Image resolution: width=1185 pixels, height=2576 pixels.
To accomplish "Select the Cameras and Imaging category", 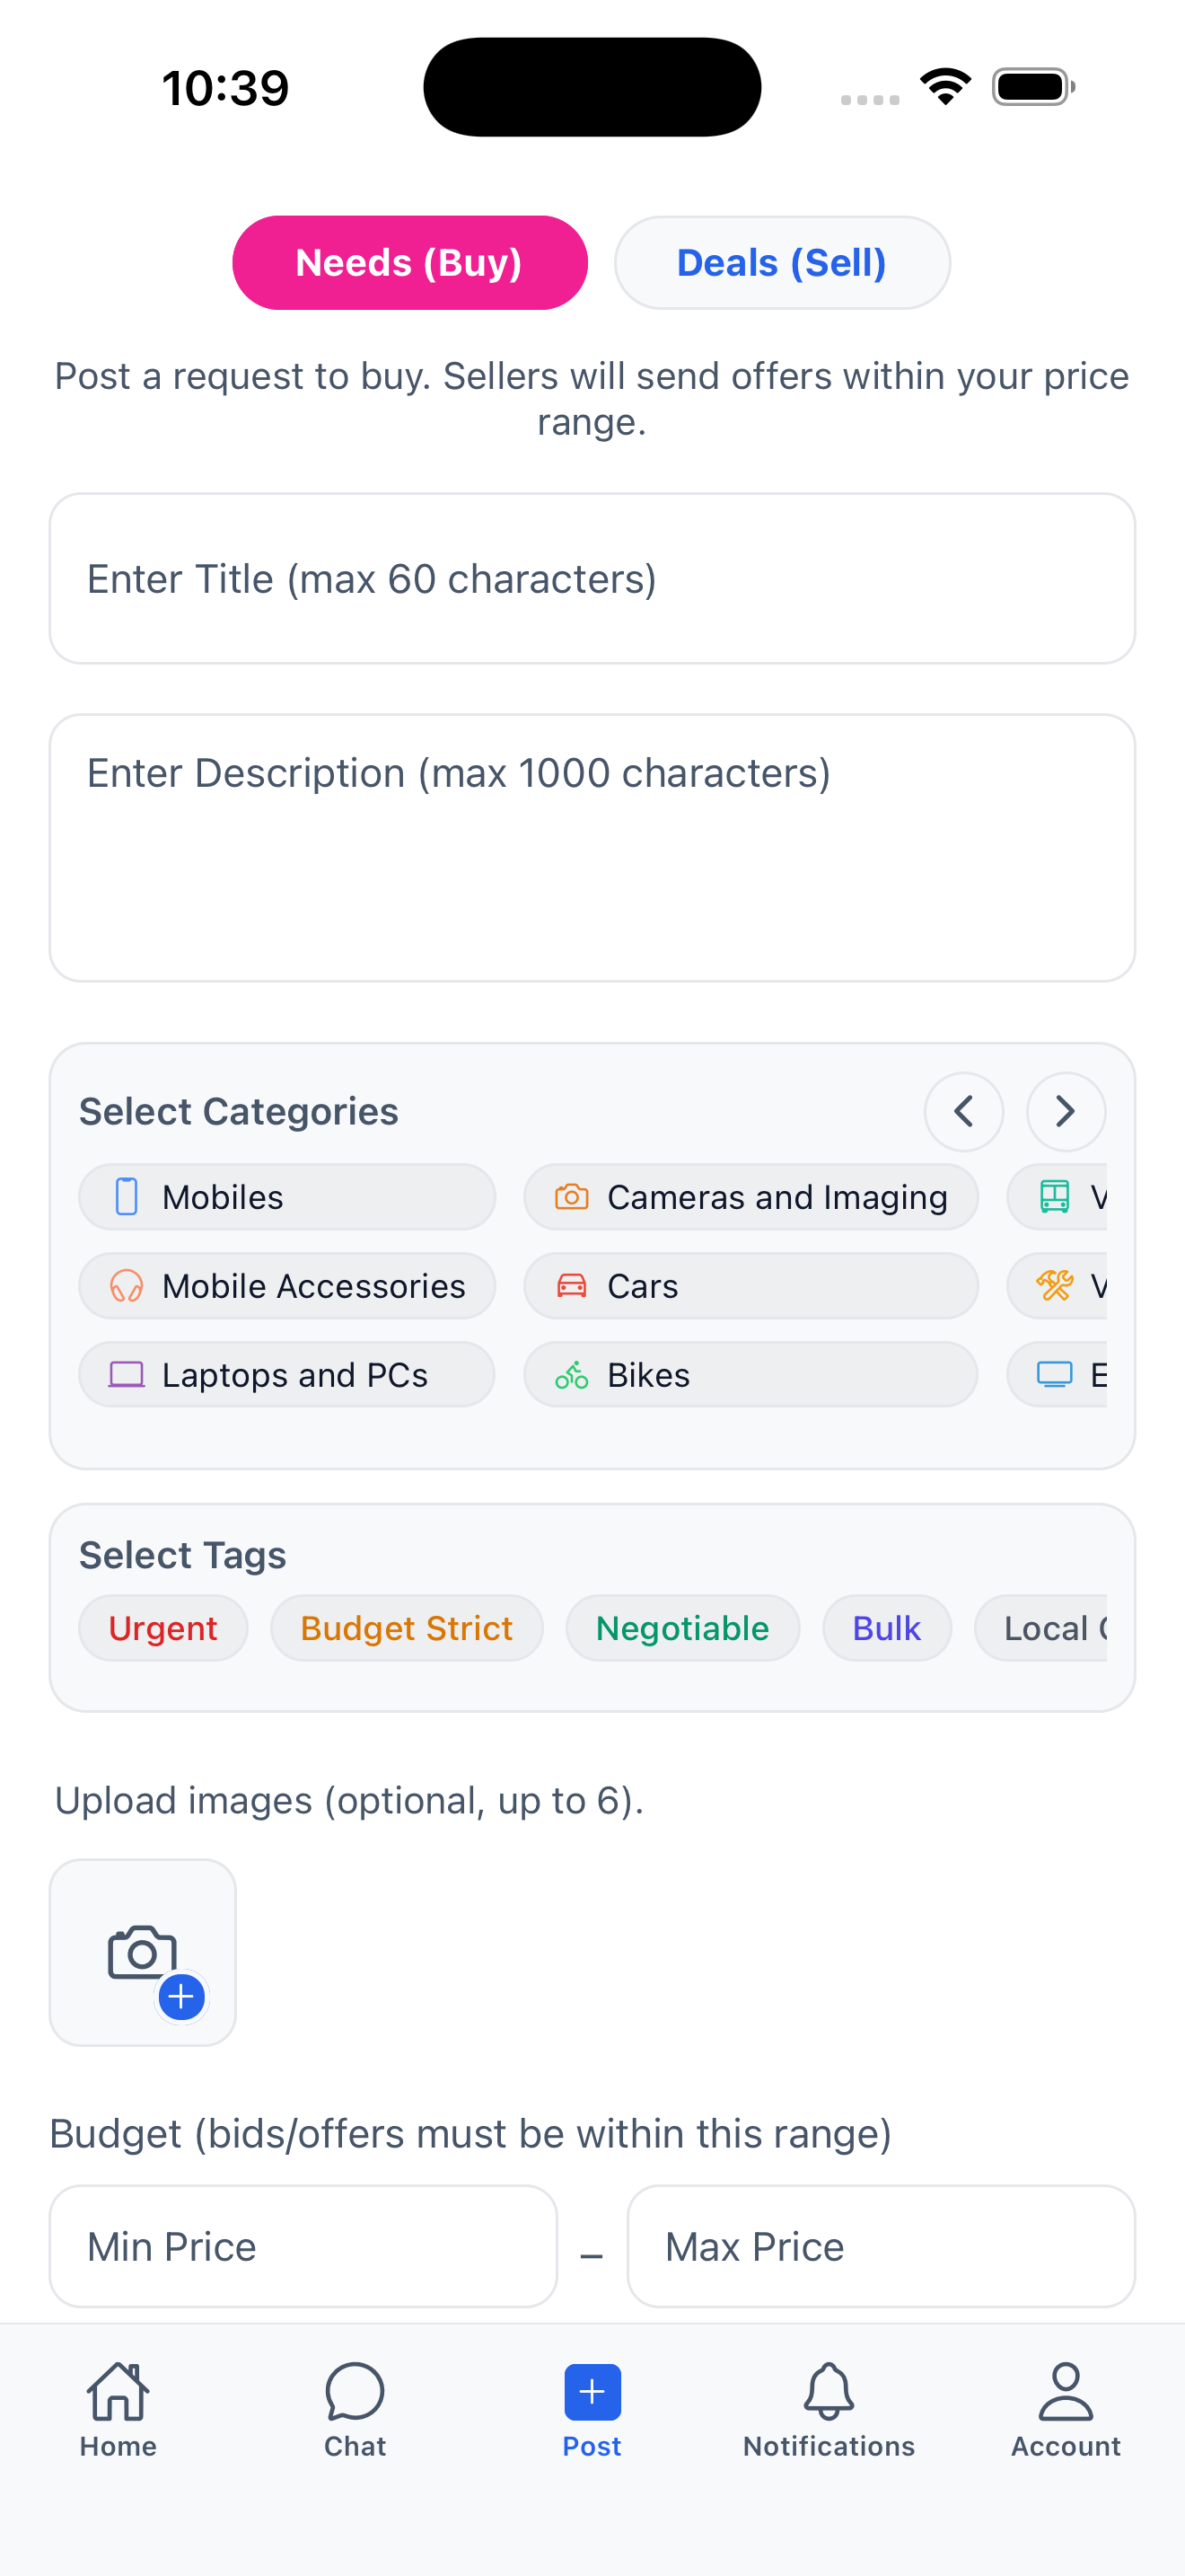I will (x=750, y=1197).
